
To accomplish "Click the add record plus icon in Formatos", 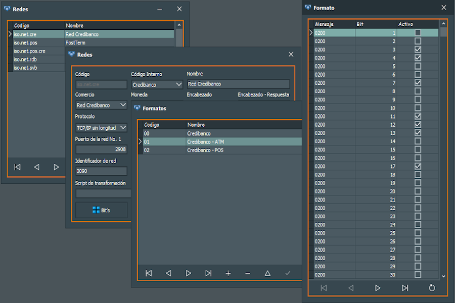I will point(228,273).
